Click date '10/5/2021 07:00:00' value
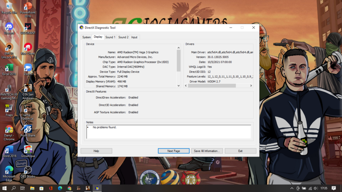Screen dimensions: 342x192 coord(219,62)
